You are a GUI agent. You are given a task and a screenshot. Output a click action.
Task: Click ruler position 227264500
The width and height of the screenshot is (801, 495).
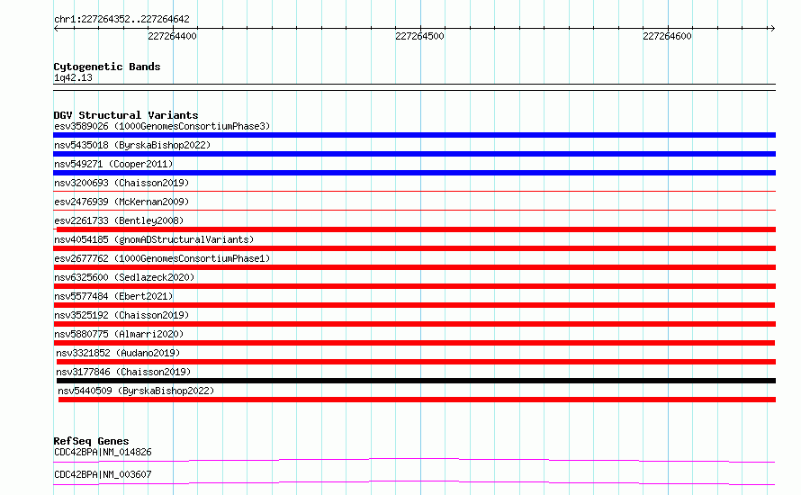click(419, 36)
